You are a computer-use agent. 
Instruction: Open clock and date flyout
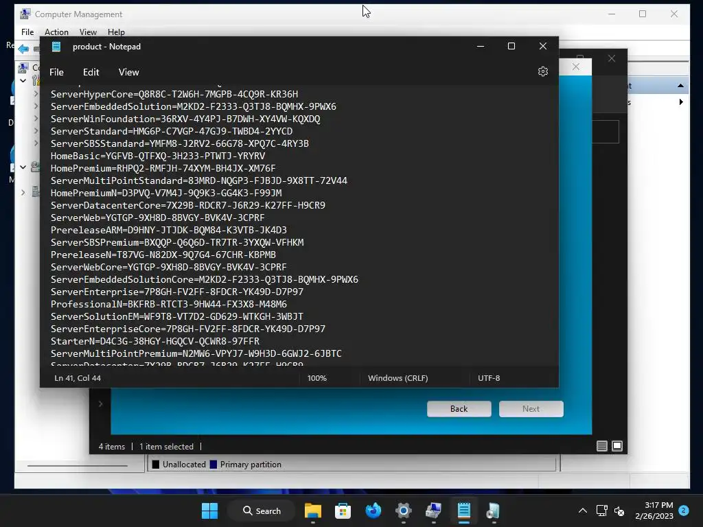pyautogui.click(x=654, y=511)
